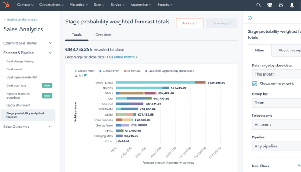The height and width of the screenshot is (172, 301).
Task: Open Deal pipeline waterfall report
Action: [22, 77]
